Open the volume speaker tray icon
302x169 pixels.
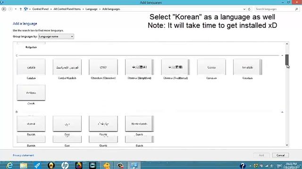272,166
